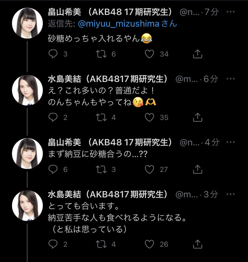Retweet the tweet with 6 retweets

(101, 54)
